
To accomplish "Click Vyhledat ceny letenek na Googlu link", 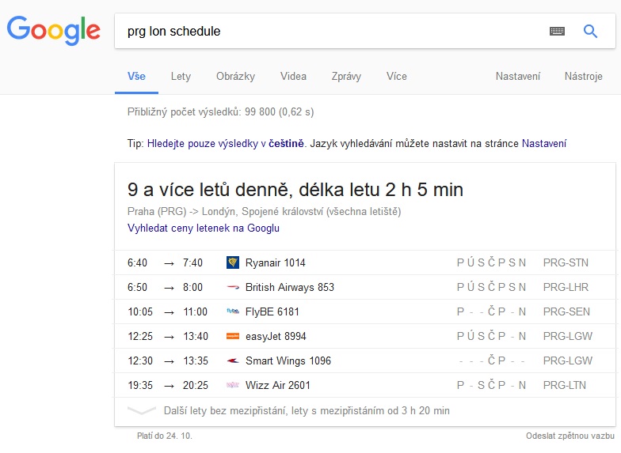I will tap(203, 228).
